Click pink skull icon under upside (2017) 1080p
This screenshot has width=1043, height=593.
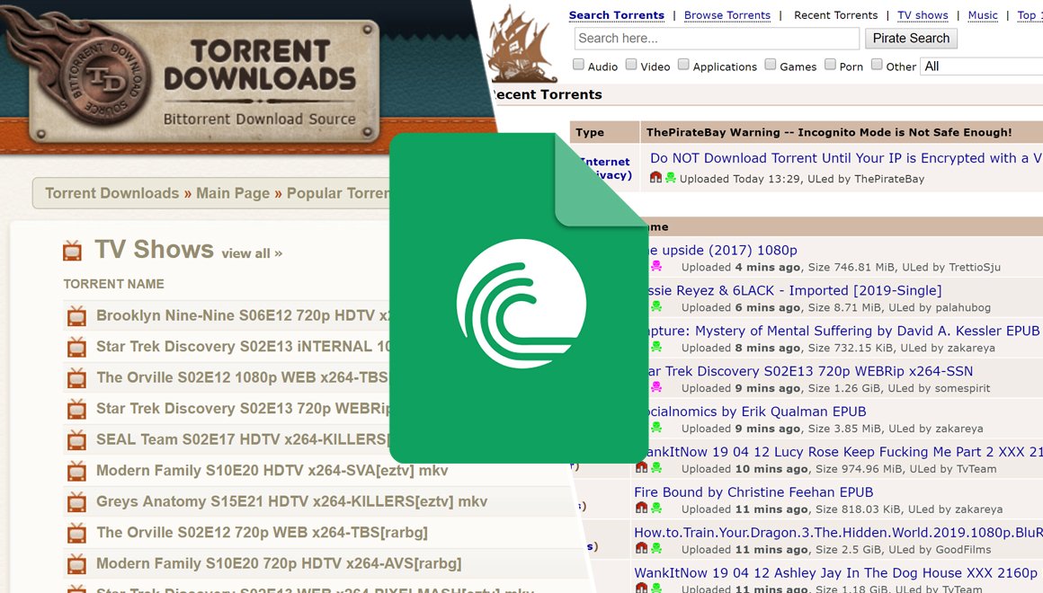point(656,266)
